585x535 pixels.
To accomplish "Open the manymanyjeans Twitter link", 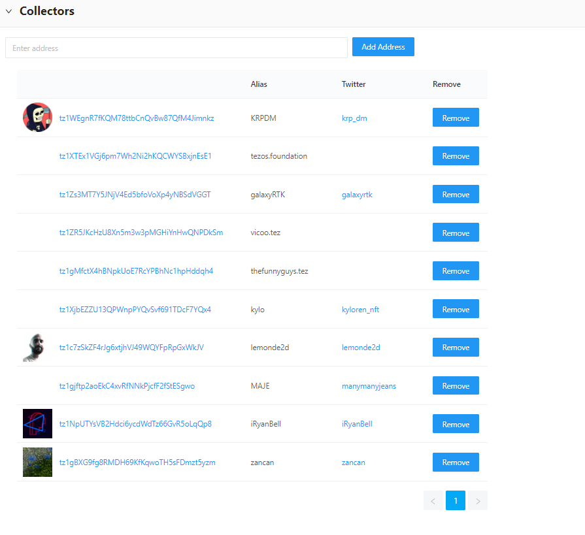I will coord(369,386).
